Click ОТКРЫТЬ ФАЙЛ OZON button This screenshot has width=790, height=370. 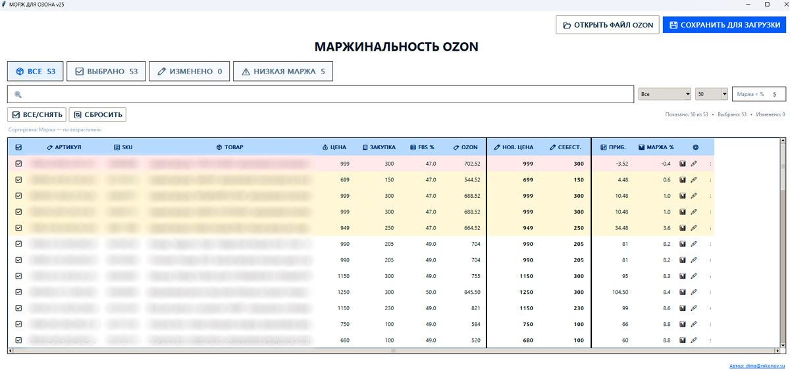click(608, 25)
